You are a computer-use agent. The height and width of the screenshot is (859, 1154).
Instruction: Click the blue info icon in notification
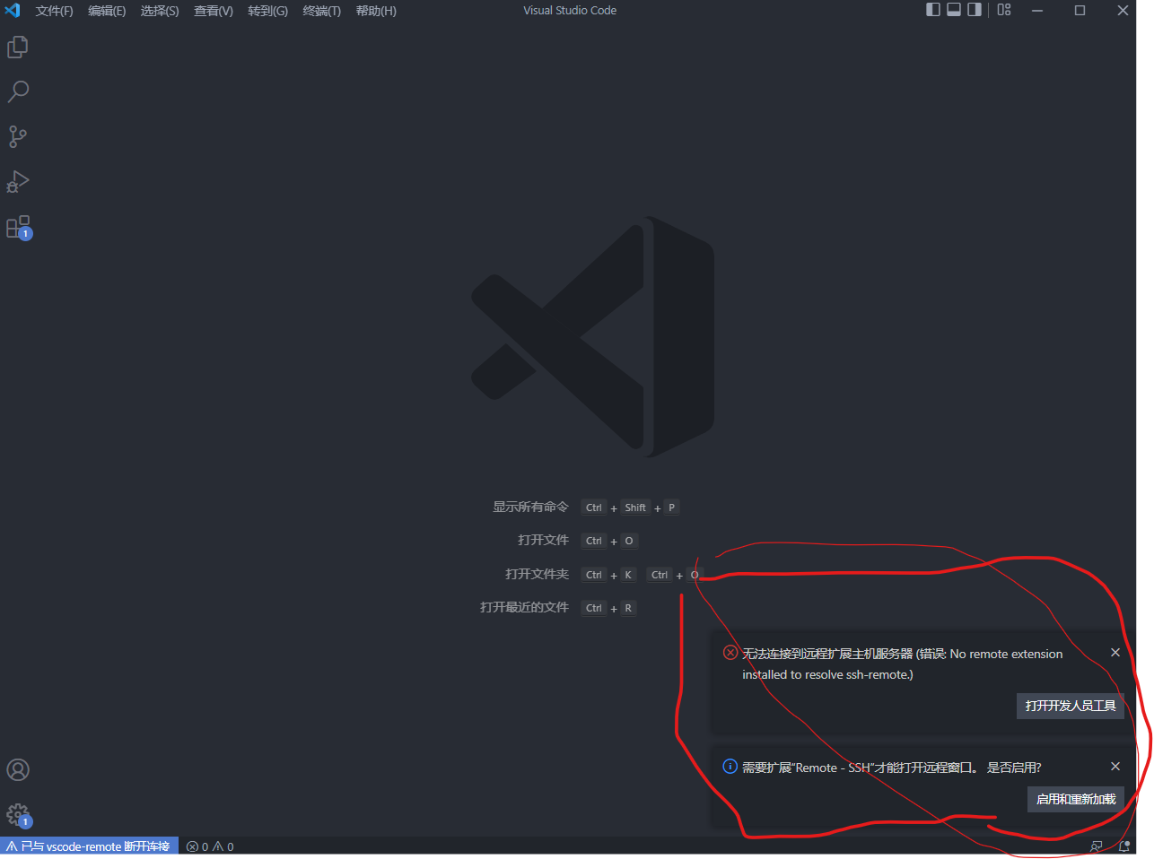pyautogui.click(x=730, y=767)
